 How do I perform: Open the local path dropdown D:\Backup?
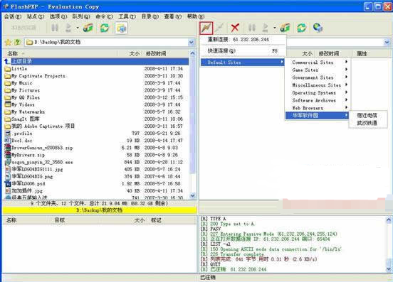coord(192,42)
